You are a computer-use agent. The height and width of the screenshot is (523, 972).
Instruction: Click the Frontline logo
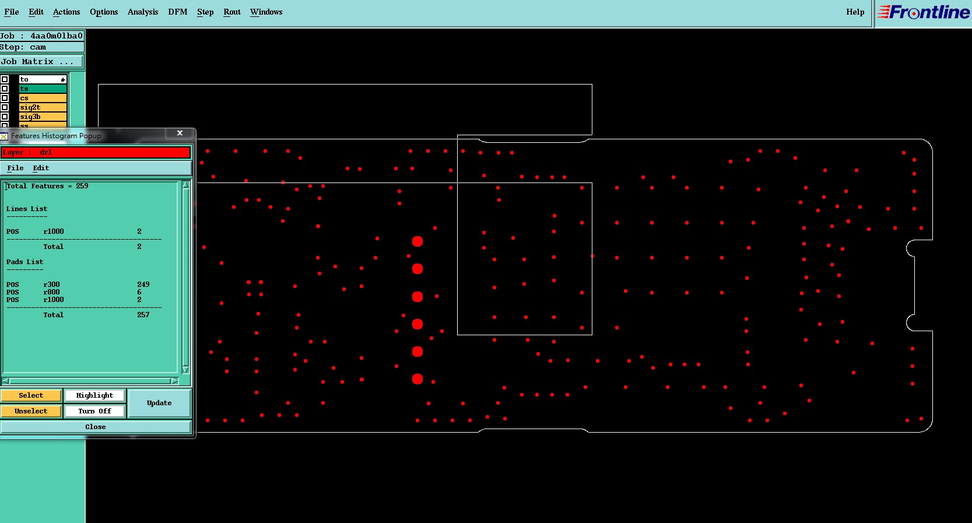pyautogui.click(x=923, y=12)
